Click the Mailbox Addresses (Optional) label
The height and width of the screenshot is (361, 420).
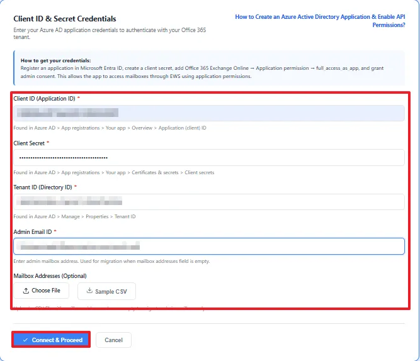coord(50,276)
